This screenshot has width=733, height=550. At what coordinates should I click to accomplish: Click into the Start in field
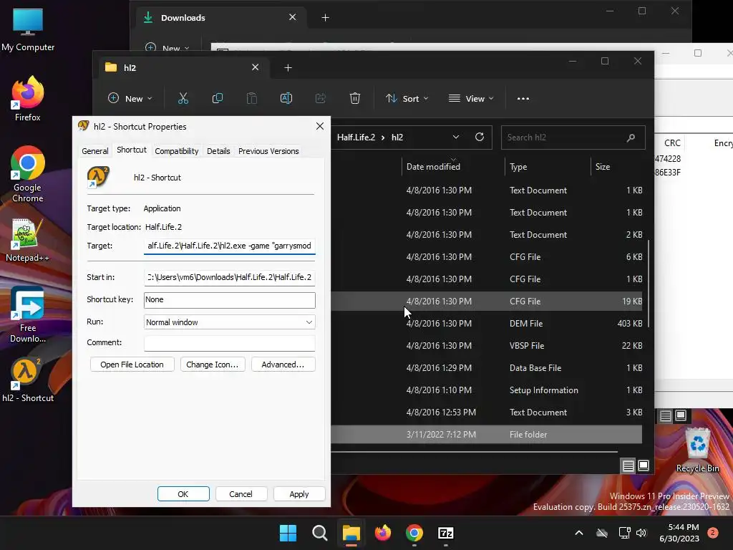click(230, 277)
